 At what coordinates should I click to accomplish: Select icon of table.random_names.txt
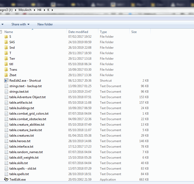6,152
